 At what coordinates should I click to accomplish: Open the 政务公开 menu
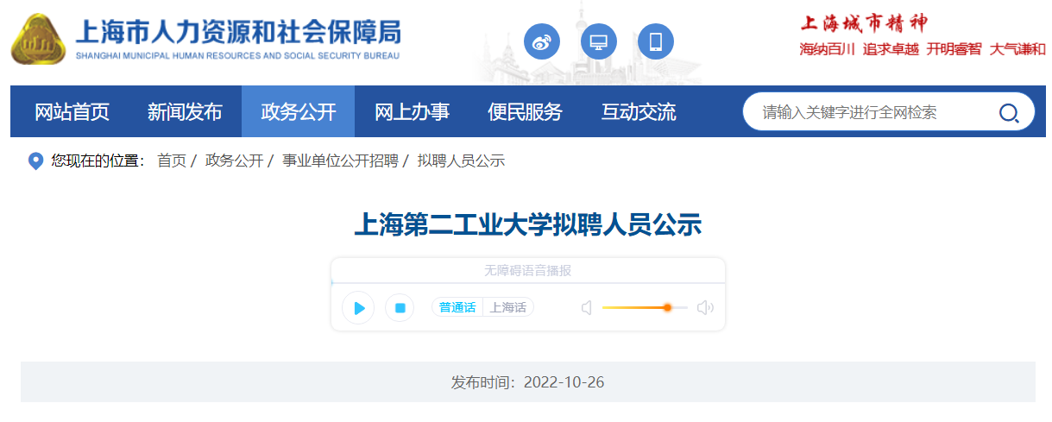[x=298, y=111]
